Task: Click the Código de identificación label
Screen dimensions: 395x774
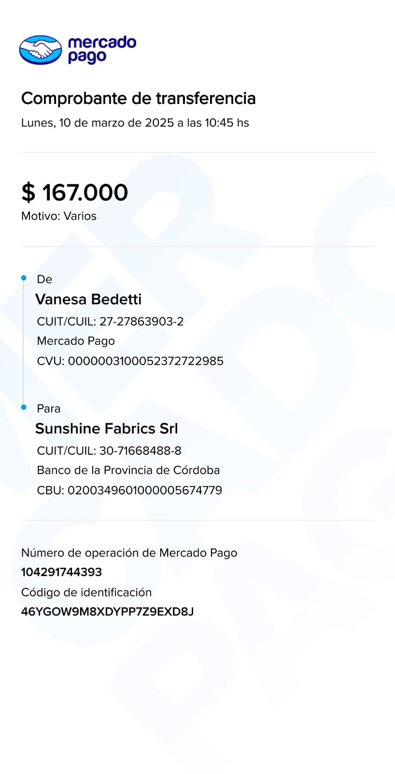Action: [86, 593]
